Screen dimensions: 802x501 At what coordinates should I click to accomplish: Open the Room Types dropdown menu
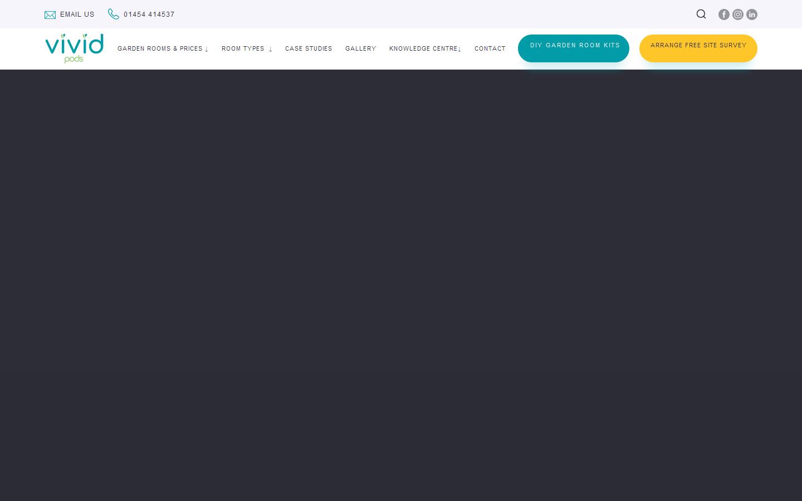tap(247, 48)
